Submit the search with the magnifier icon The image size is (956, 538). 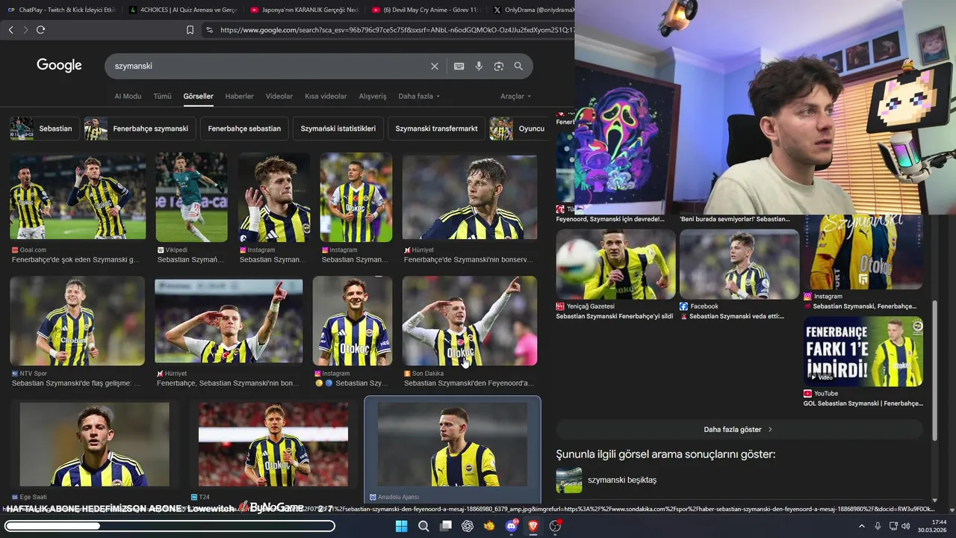pyautogui.click(x=518, y=67)
